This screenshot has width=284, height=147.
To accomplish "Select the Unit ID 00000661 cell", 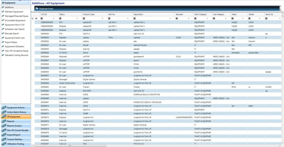I will pyautogui.click(x=49, y=87).
